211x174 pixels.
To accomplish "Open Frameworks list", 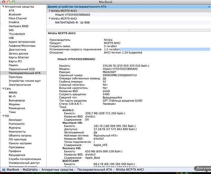I will (x=16, y=124).
